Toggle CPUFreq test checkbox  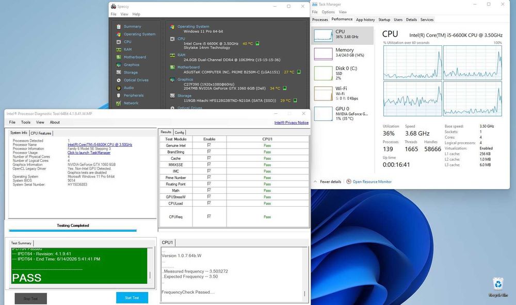209,216
